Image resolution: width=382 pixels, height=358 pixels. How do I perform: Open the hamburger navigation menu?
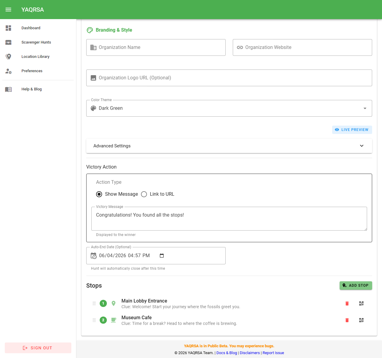[8, 10]
